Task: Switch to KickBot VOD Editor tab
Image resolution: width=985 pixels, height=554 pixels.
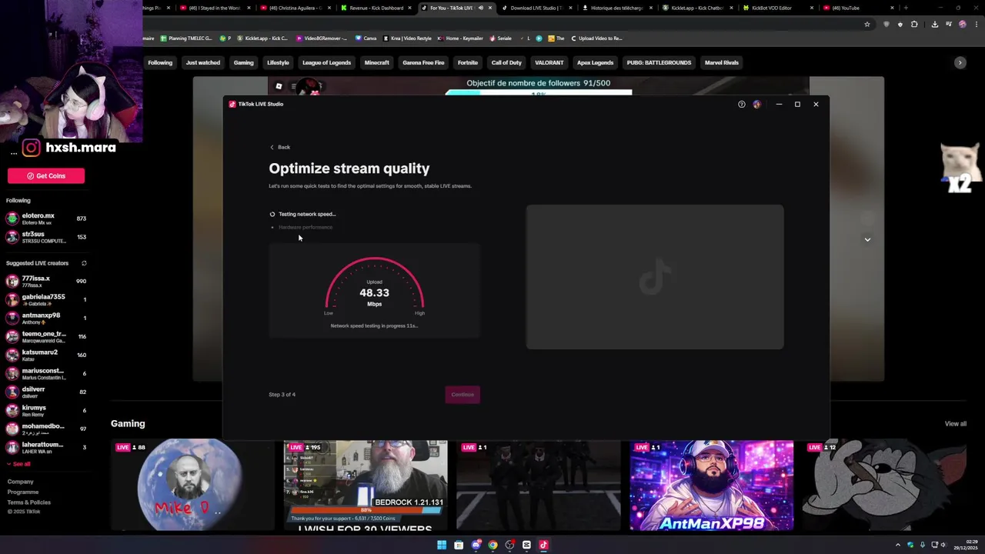Action: 777,8
